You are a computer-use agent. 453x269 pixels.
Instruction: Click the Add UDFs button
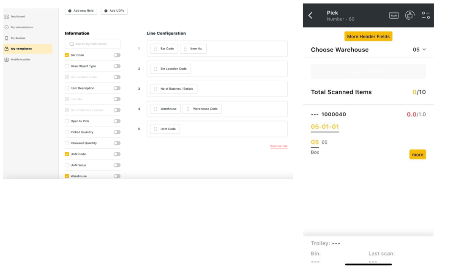pos(114,11)
